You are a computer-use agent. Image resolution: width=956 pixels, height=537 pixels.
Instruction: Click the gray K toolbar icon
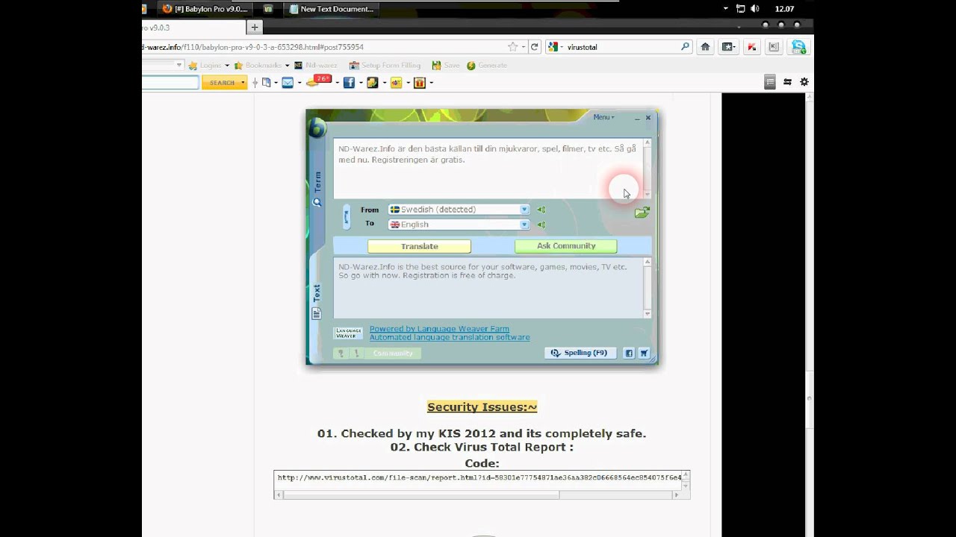click(774, 46)
